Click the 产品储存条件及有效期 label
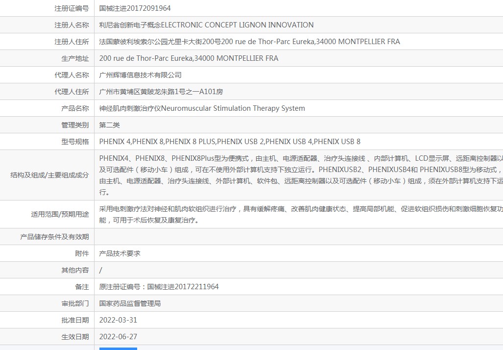The width and height of the screenshot is (503, 350). coord(54,237)
